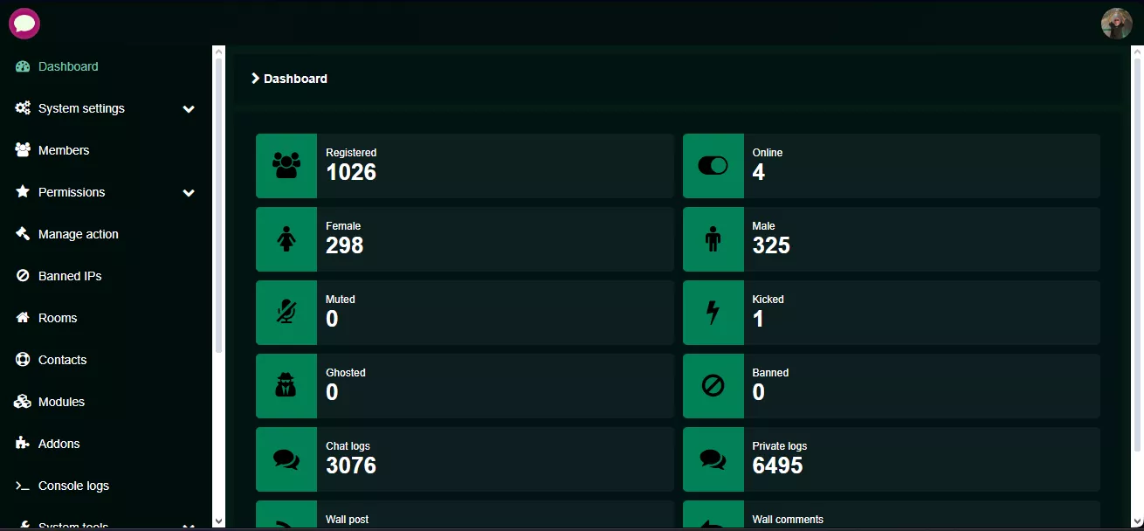Click the Ghosted spy icon
1144x531 pixels.
286,386
